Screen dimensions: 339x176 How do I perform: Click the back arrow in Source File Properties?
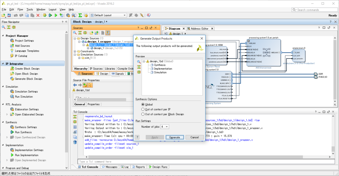tap(75, 85)
